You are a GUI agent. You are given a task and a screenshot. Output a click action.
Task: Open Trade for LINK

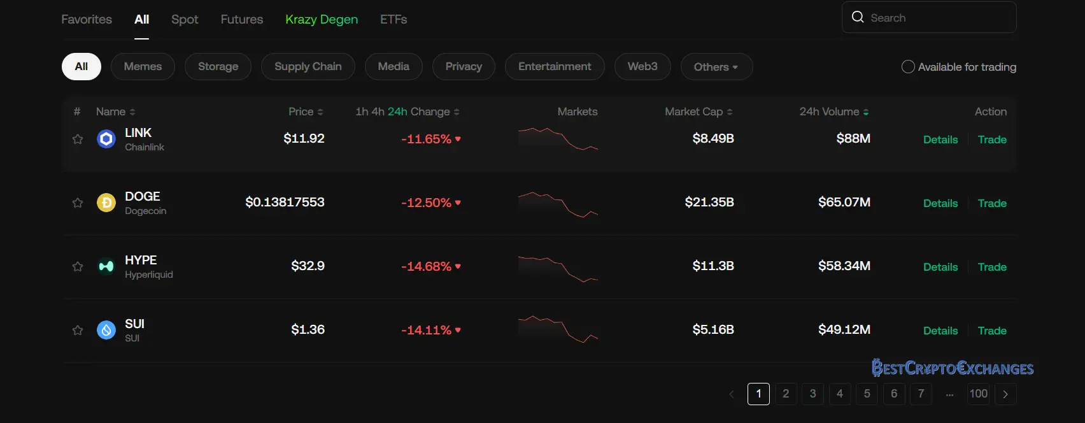992,140
